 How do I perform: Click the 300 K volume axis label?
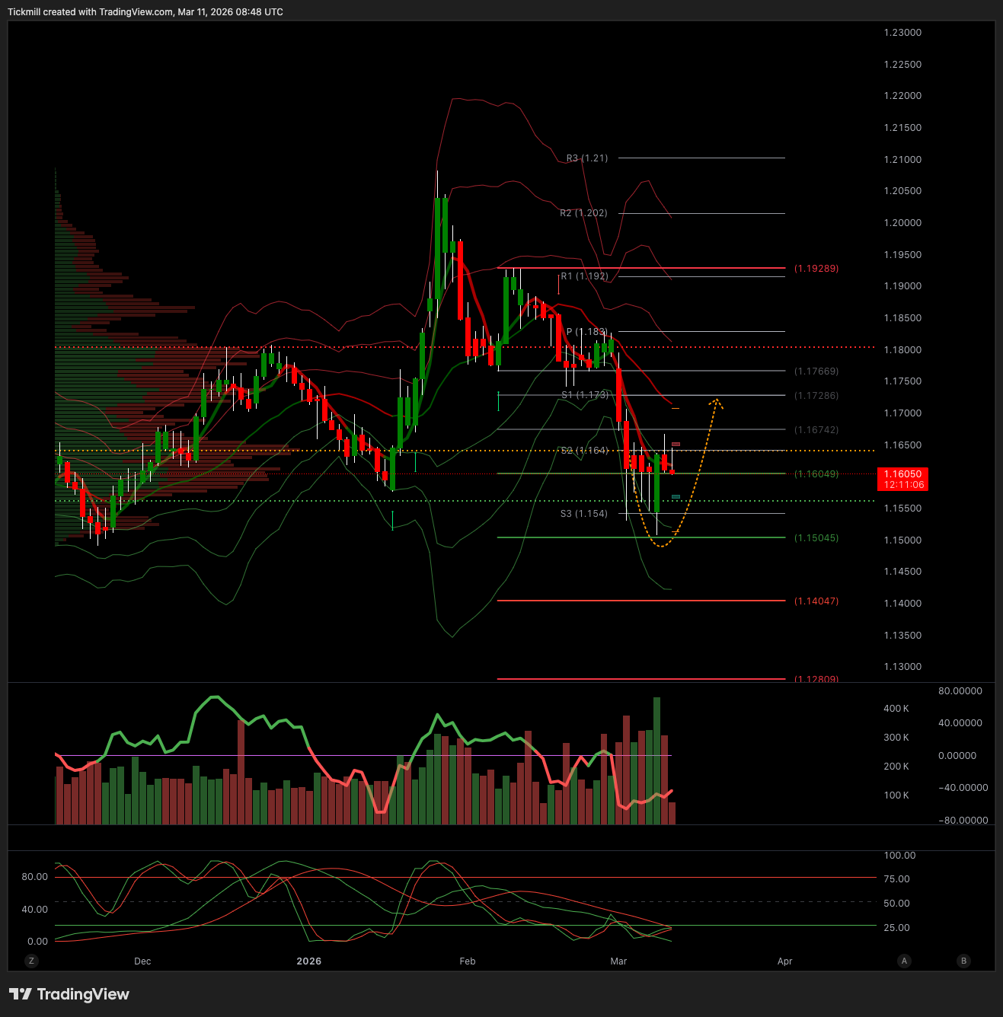click(x=896, y=738)
